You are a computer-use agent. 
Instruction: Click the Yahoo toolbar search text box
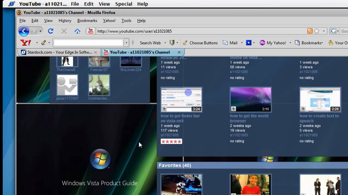[88, 43]
